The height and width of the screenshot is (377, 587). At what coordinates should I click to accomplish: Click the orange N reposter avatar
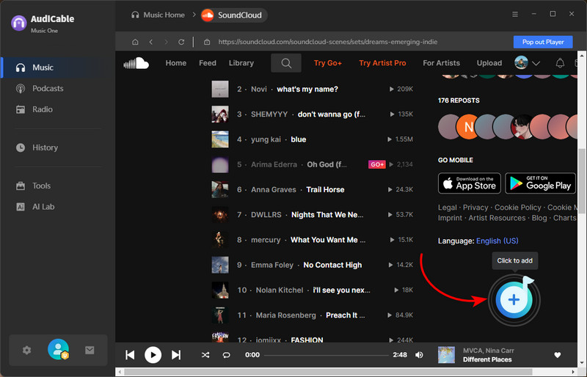468,127
